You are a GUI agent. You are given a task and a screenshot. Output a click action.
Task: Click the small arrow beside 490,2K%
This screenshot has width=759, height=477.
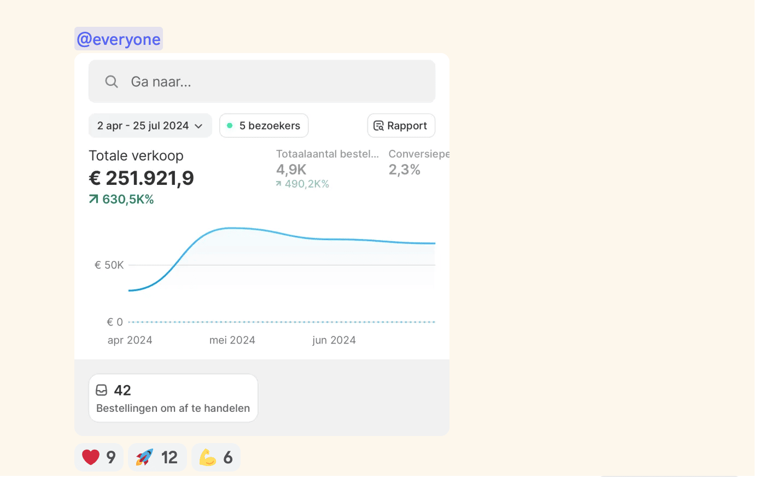coord(279,184)
